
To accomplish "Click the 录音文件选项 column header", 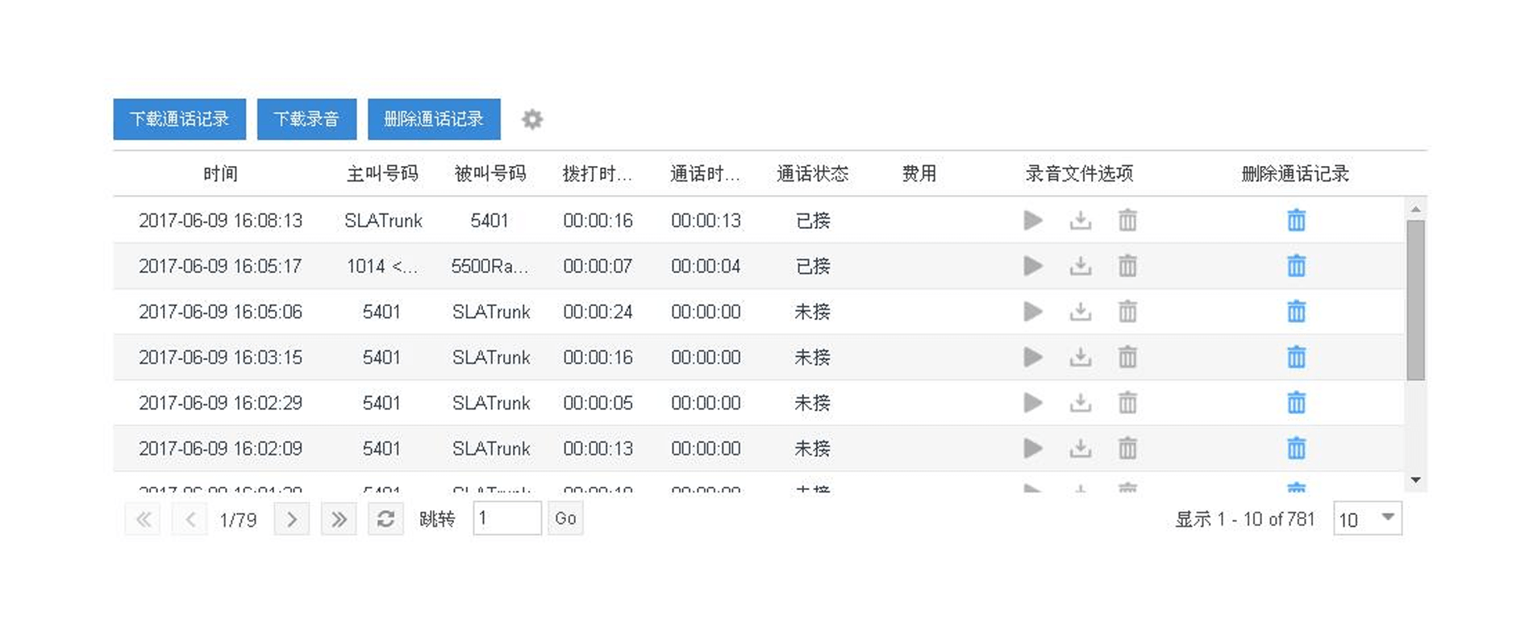I will [1080, 174].
